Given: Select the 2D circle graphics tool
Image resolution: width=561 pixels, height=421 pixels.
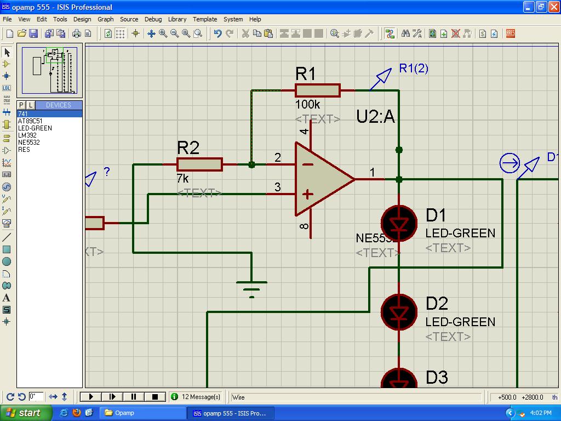Looking at the screenshot, I should point(7,261).
